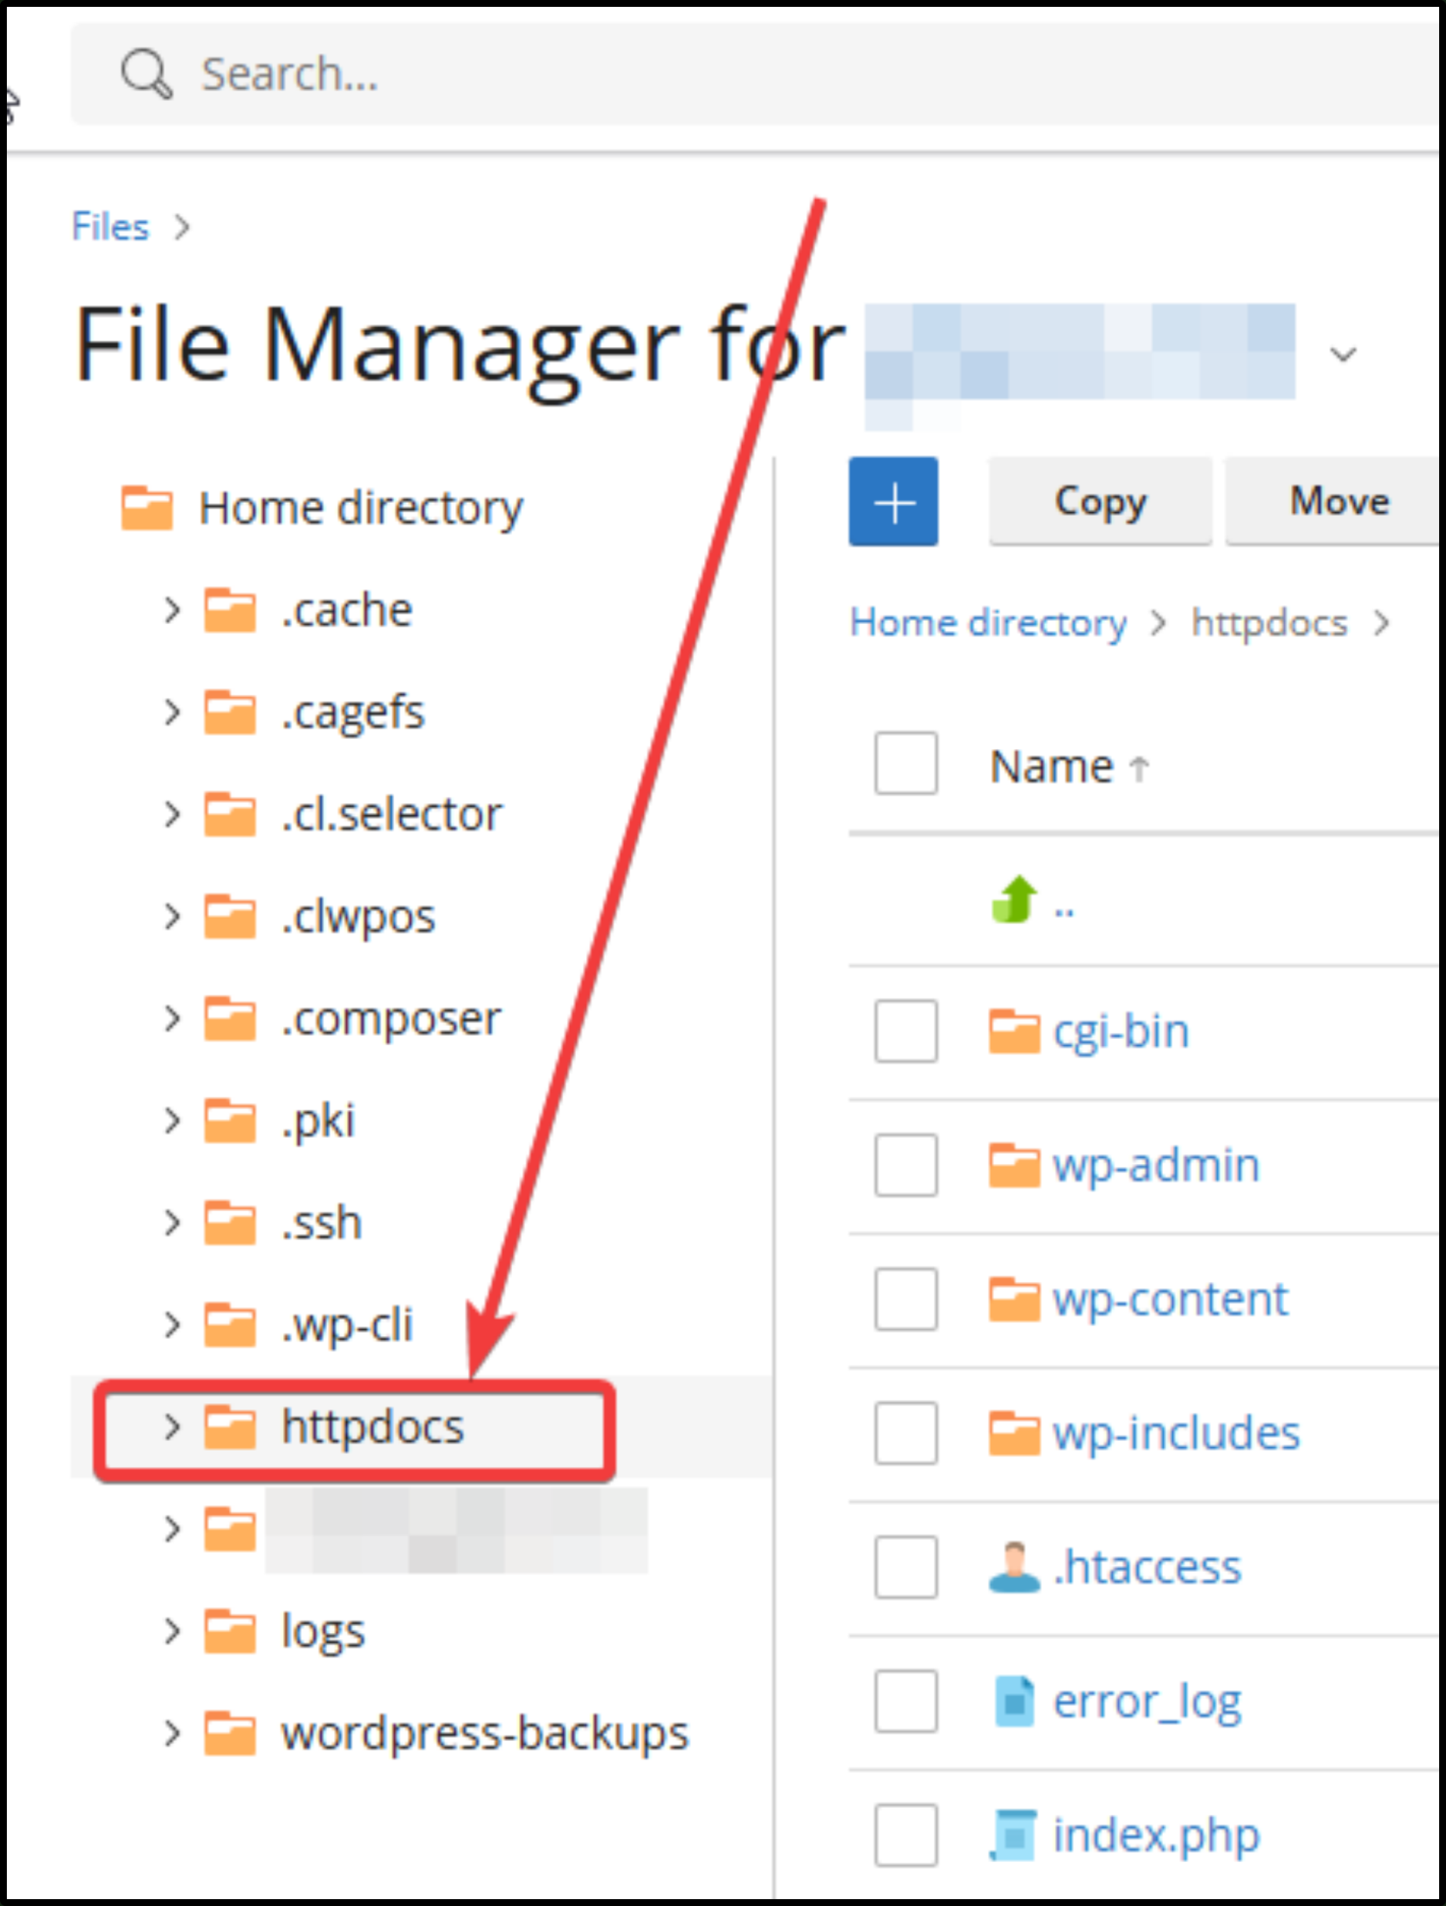Select .clwpos in the folder tree

click(x=357, y=917)
